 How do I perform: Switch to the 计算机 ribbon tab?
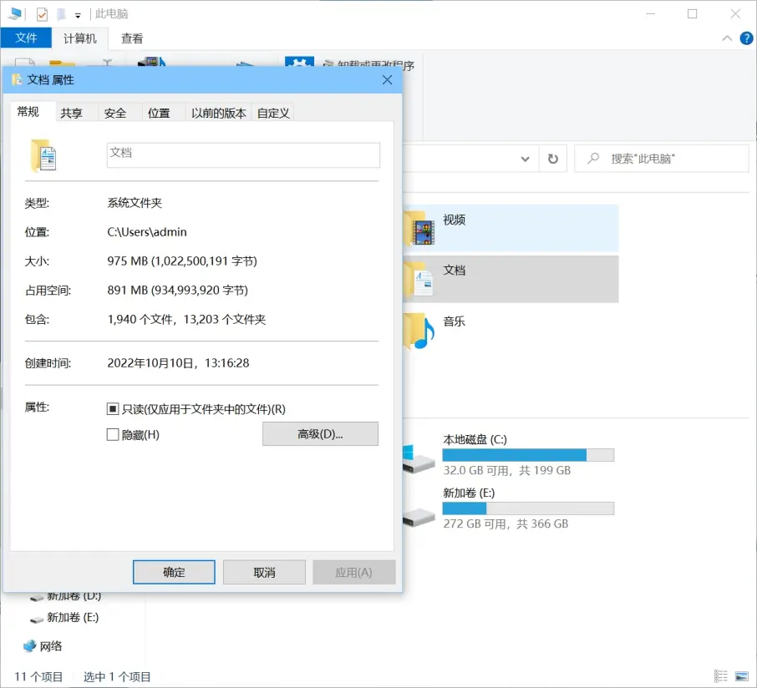coord(80,38)
